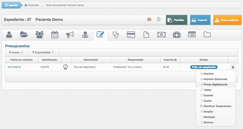Open the empty folder files tab icon
Screen dimensions: 243x129
[x=207, y=35]
